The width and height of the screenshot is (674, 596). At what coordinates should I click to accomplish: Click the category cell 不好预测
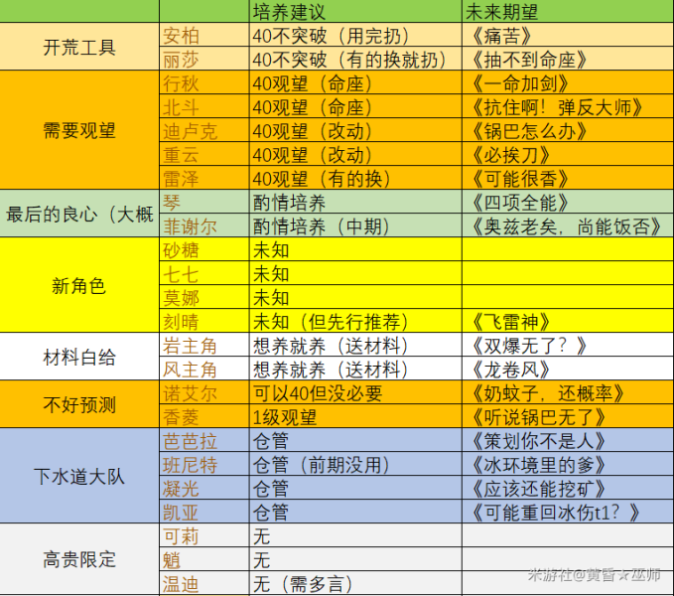pos(79,403)
